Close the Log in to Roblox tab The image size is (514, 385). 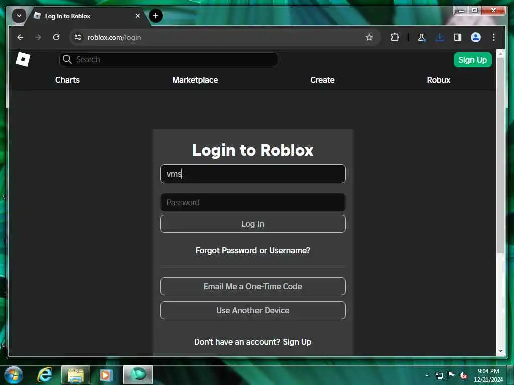(x=138, y=16)
